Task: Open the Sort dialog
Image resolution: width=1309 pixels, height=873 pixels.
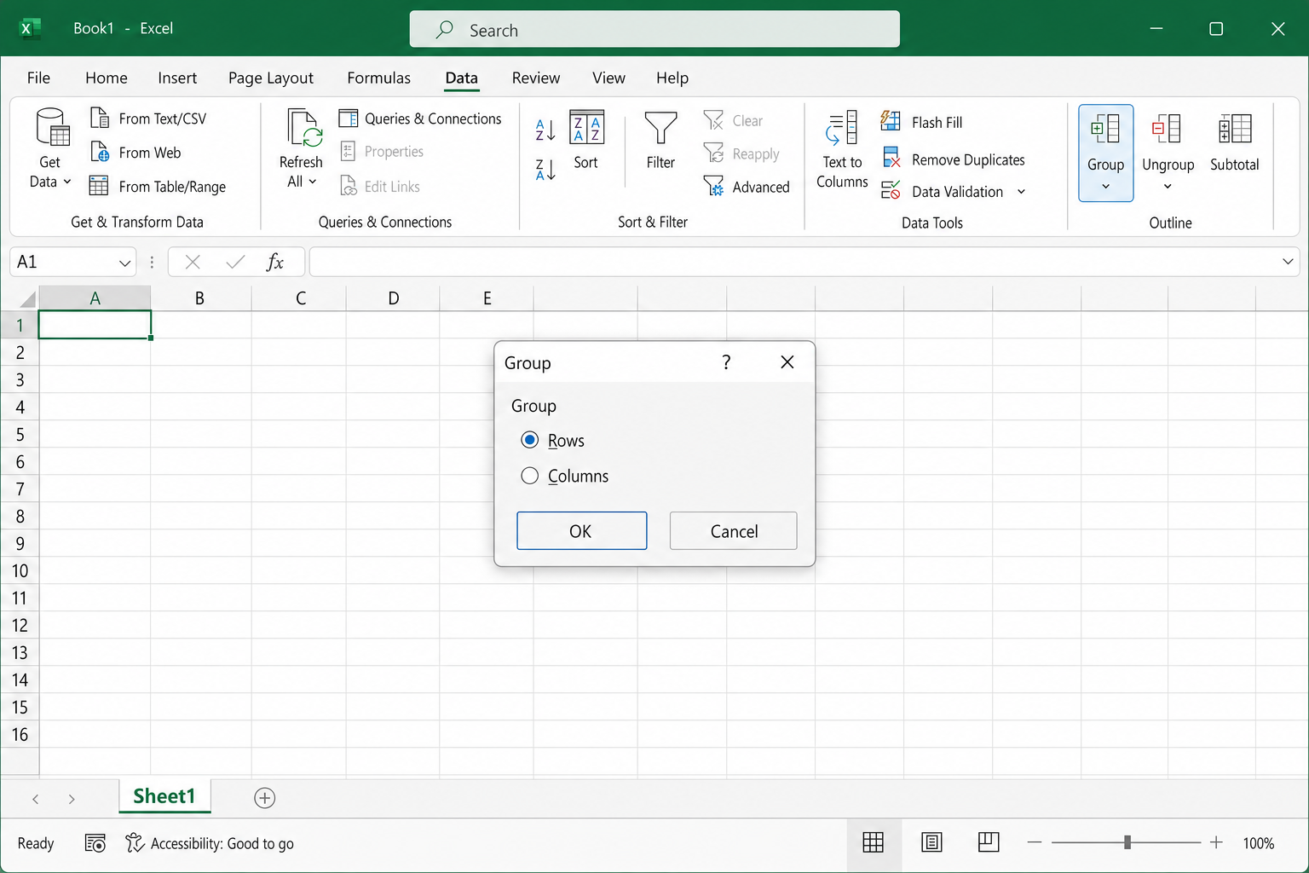Action: pos(586,140)
